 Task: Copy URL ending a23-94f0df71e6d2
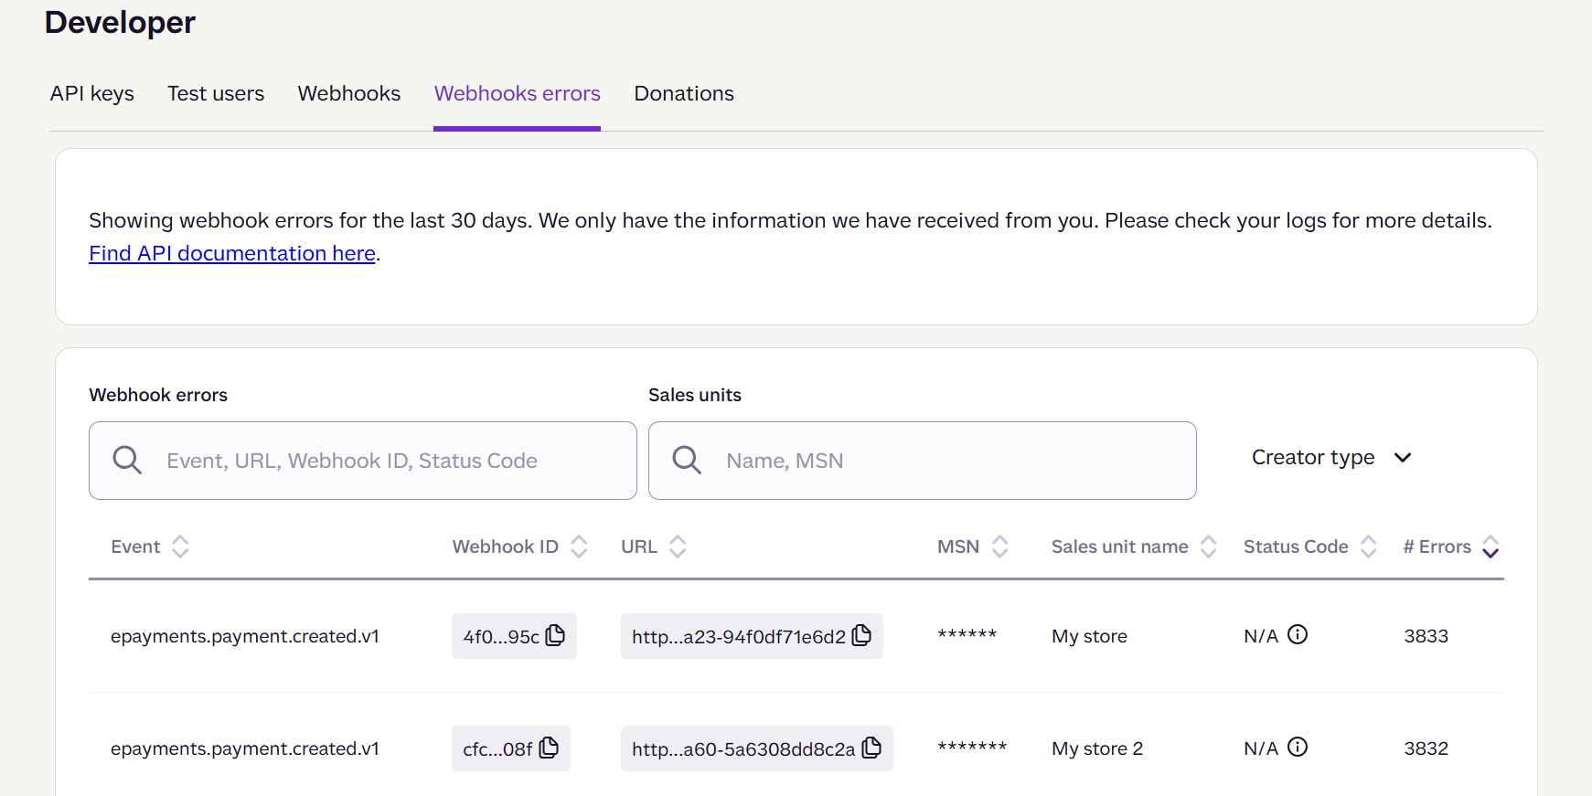[x=861, y=635]
